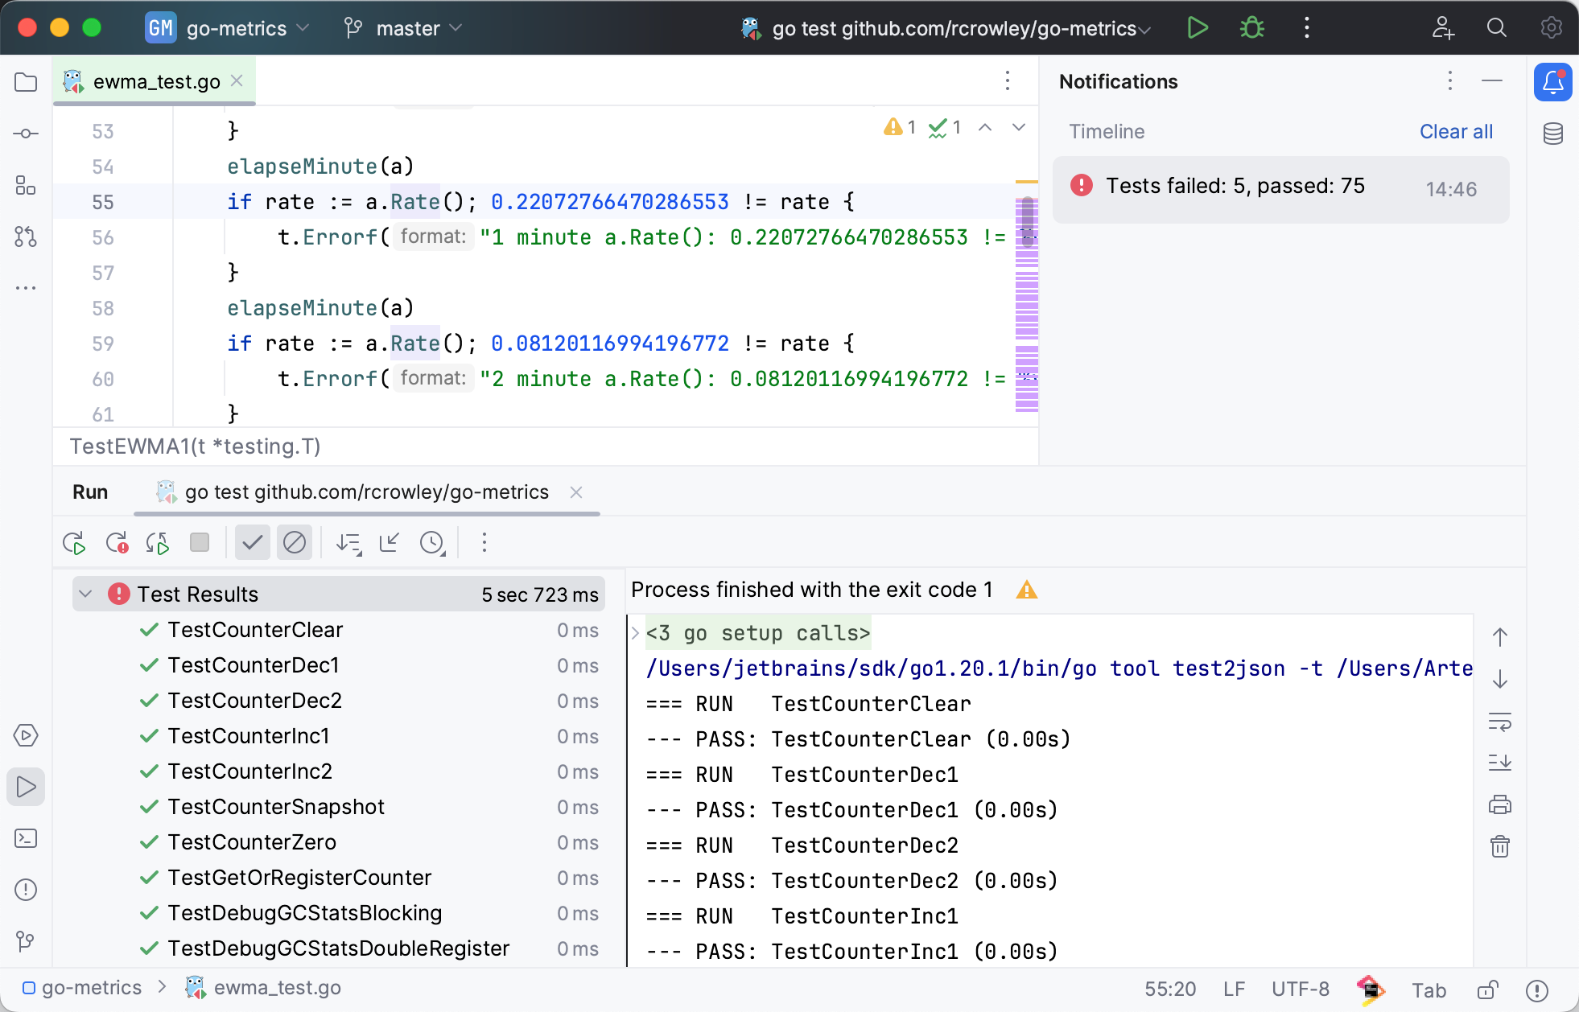Print the console output
1579x1012 pixels.
click(x=1500, y=804)
